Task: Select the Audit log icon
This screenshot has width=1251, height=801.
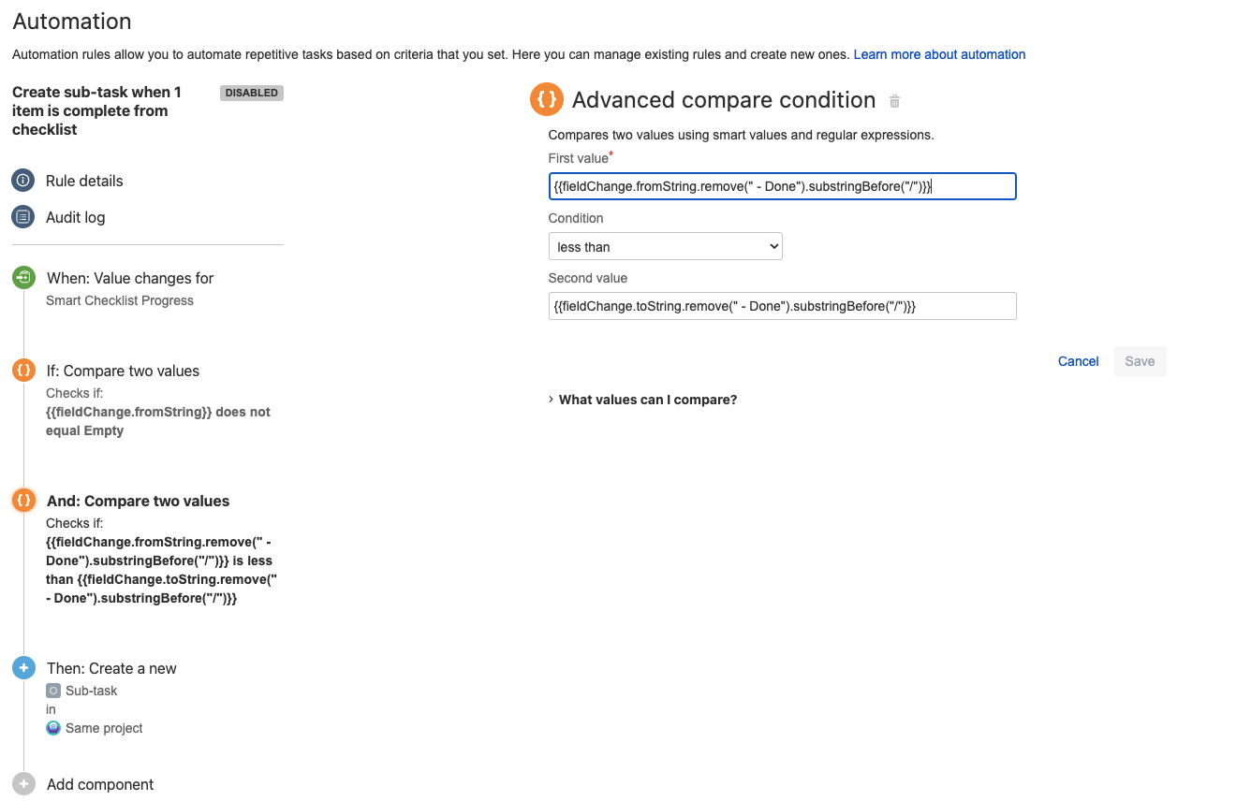Action: coord(22,216)
